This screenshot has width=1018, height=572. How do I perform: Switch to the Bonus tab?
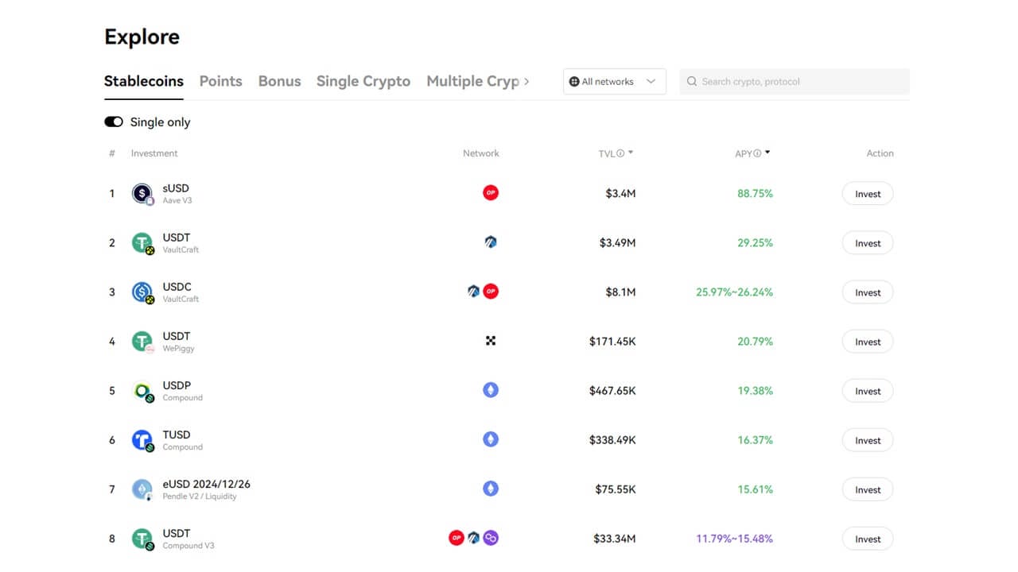coord(279,81)
